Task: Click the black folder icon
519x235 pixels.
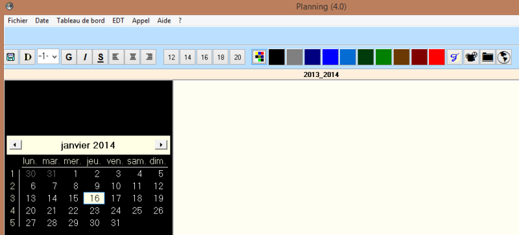Action: click(x=488, y=57)
